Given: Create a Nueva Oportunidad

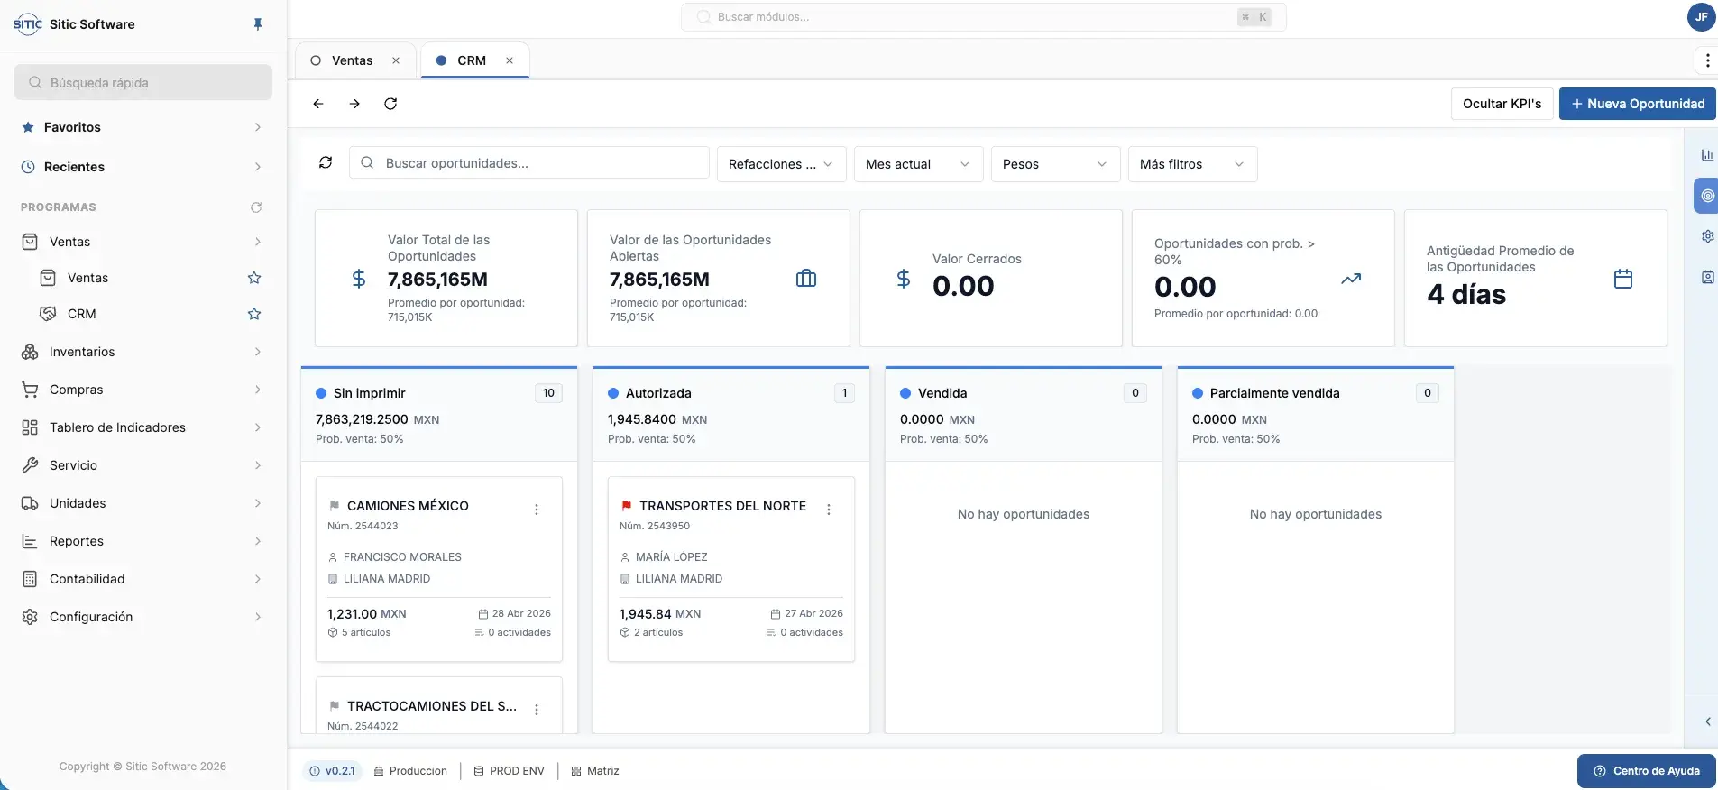Looking at the screenshot, I should pyautogui.click(x=1637, y=104).
